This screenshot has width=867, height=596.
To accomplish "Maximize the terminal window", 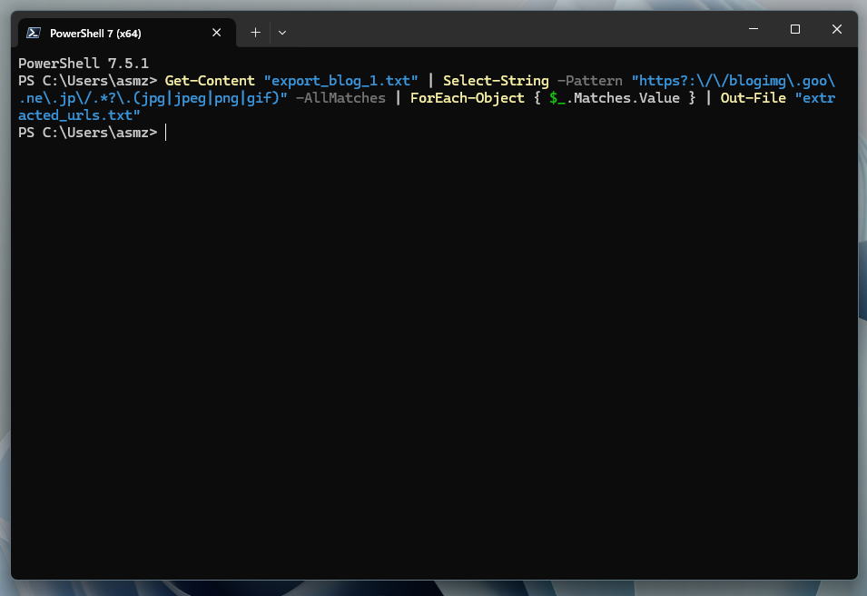I will (794, 29).
